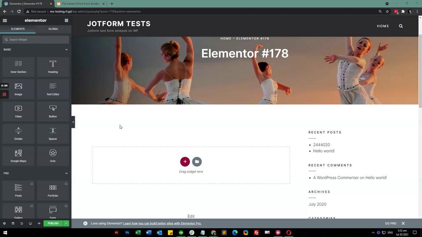Click the JOTFORM TESTS site title
This screenshot has height=237, width=422.
pyautogui.click(x=119, y=24)
